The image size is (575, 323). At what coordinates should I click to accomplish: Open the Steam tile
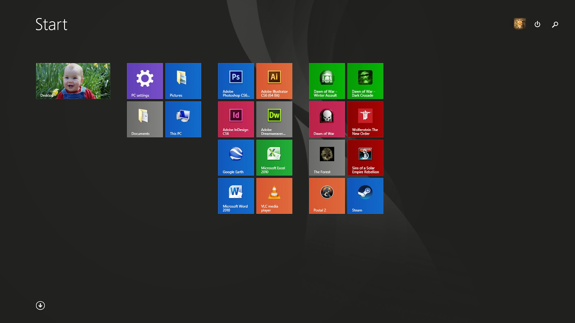365,196
